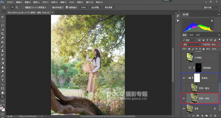Viewport: 221px width, 118px height.
Task: Toggle visibility of the 柔焦1 滤色 layer
Action: pos(184,98)
